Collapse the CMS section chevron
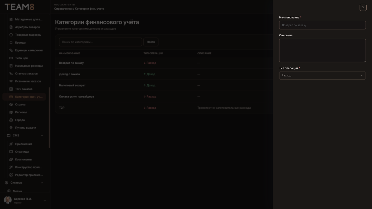This screenshot has height=209, width=372. coord(42,135)
